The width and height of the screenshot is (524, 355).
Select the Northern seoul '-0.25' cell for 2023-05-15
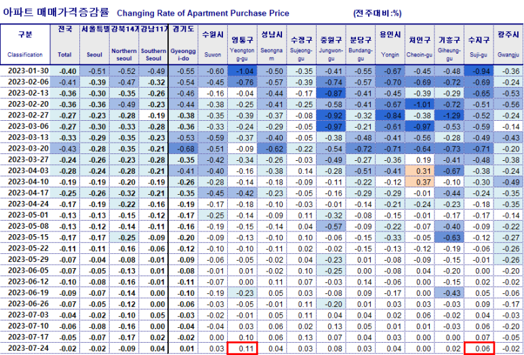coord(124,237)
